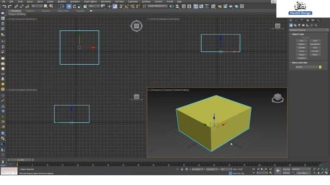The height and width of the screenshot is (185, 330).
Task: Toggle Window/Crossing selection mode
Action: click(62, 7)
